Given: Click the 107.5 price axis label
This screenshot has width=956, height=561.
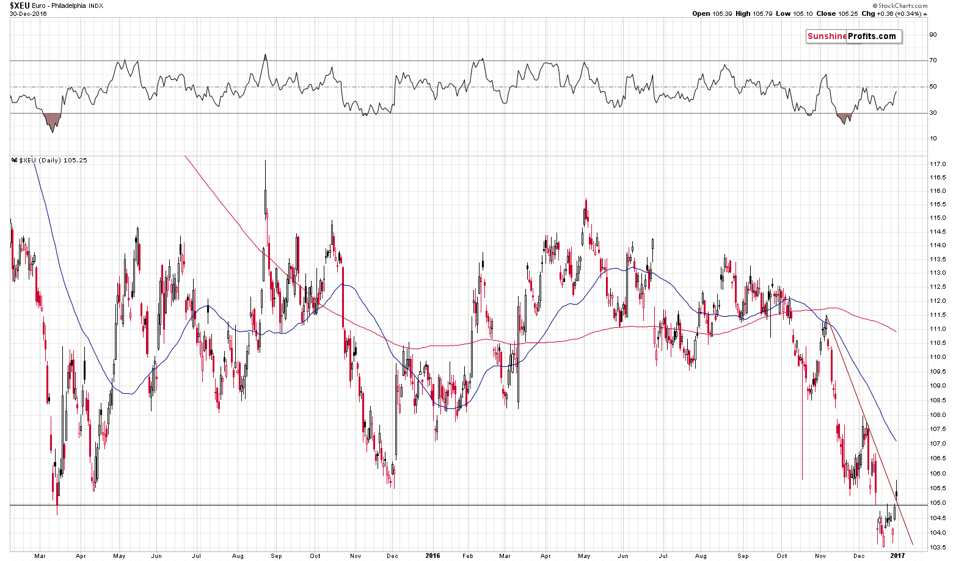Looking at the screenshot, I should pyautogui.click(x=938, y=429).
